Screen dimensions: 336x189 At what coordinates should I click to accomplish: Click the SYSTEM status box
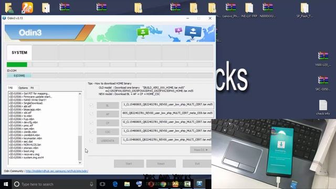click(x=19, y=52)
